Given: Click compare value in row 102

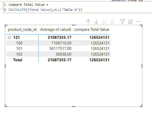Looking at the screenshot, I should [100, 54].
